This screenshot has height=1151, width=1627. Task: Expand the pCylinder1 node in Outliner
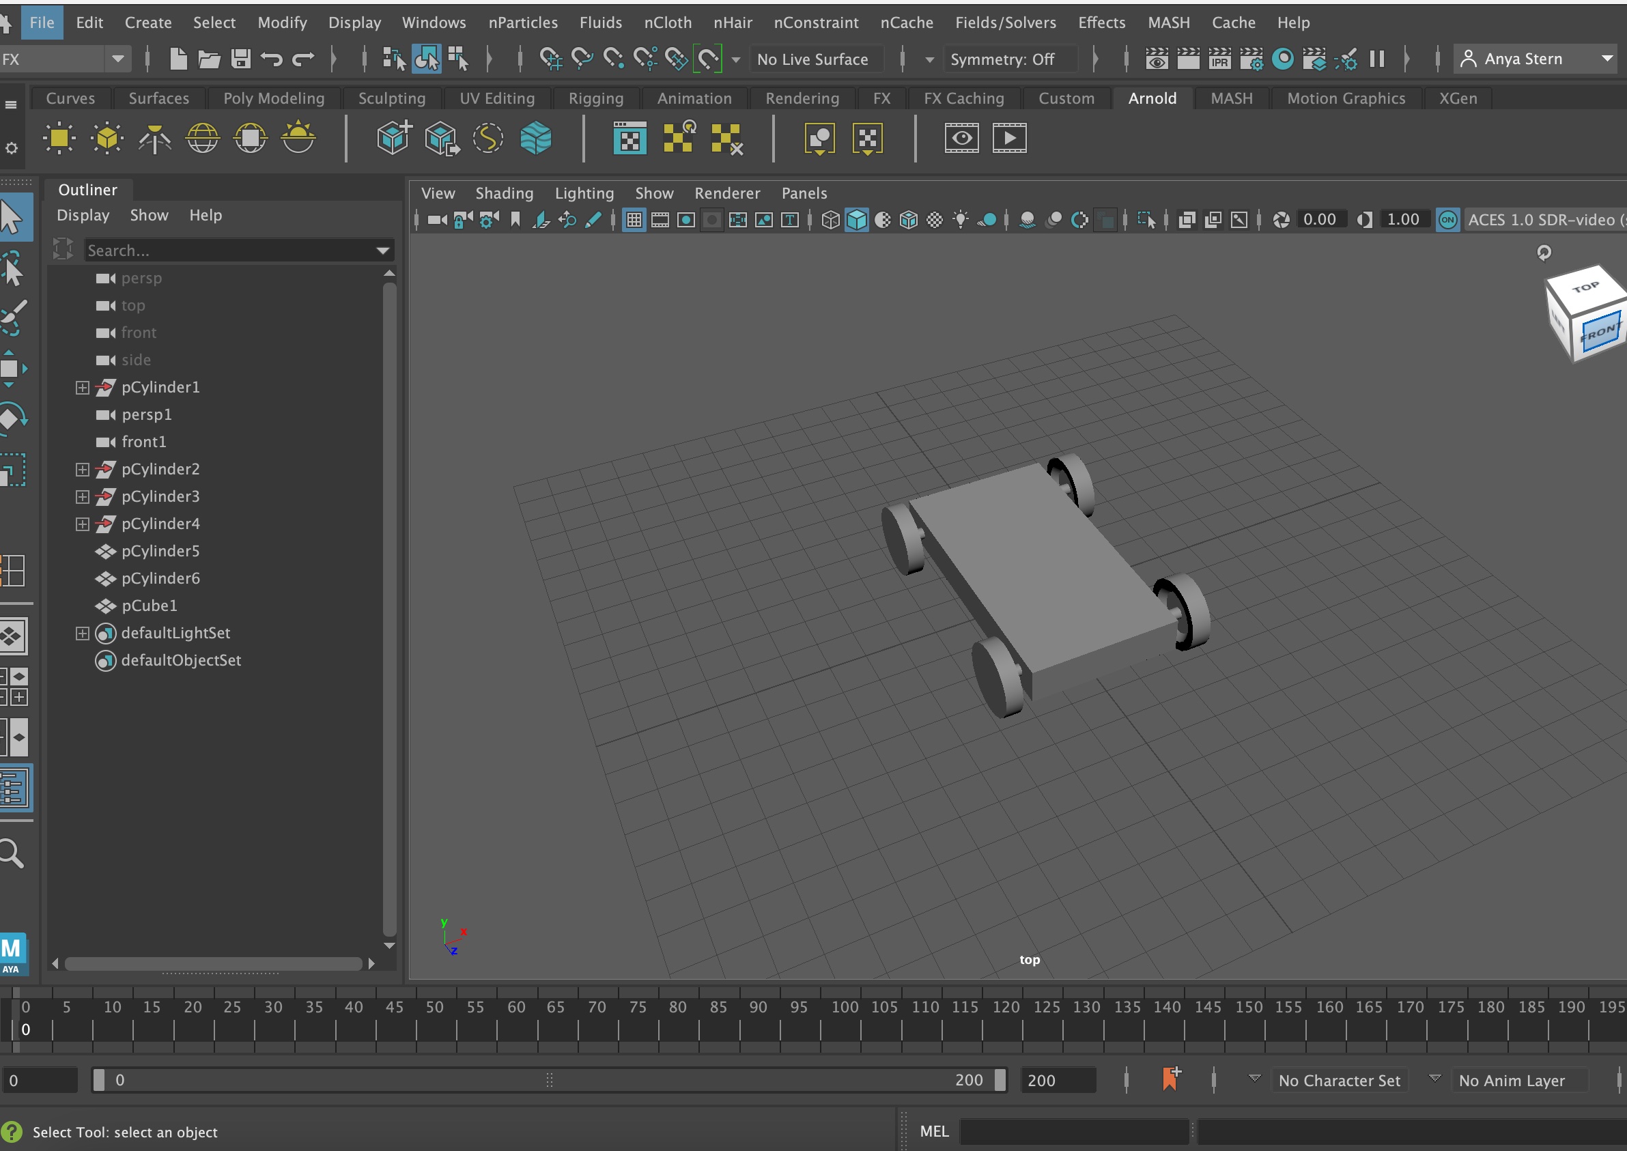[x=82, y=388]
